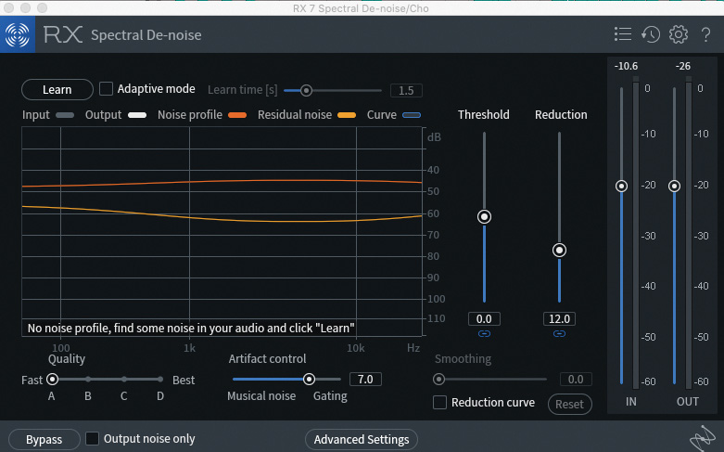Toggle the Threshold link icon
Viewport: 724px width, 452px height.
tap(484, 334)
